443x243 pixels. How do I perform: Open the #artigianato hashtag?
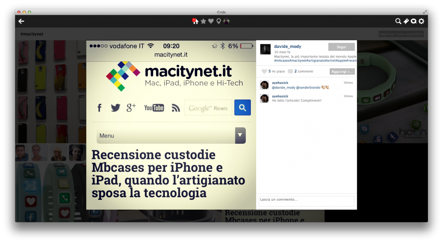[x=316, y=60]
